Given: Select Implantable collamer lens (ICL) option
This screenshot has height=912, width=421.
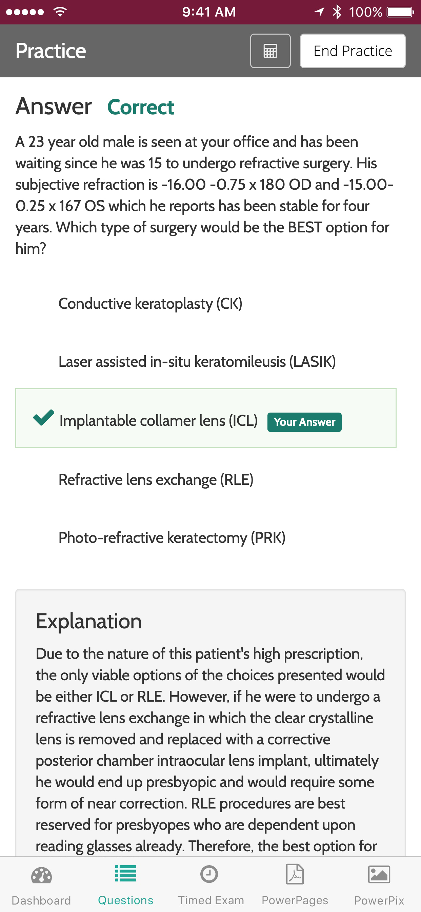Looking at the screenshot, I should pyautogui.click(x=206, y=418).
